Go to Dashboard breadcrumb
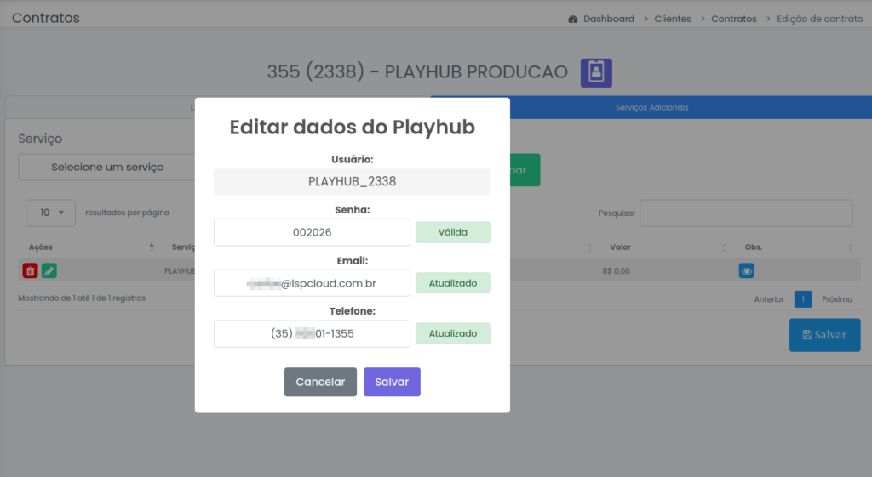The width and height of the screenshot is (872, 477). coord(608,19)
